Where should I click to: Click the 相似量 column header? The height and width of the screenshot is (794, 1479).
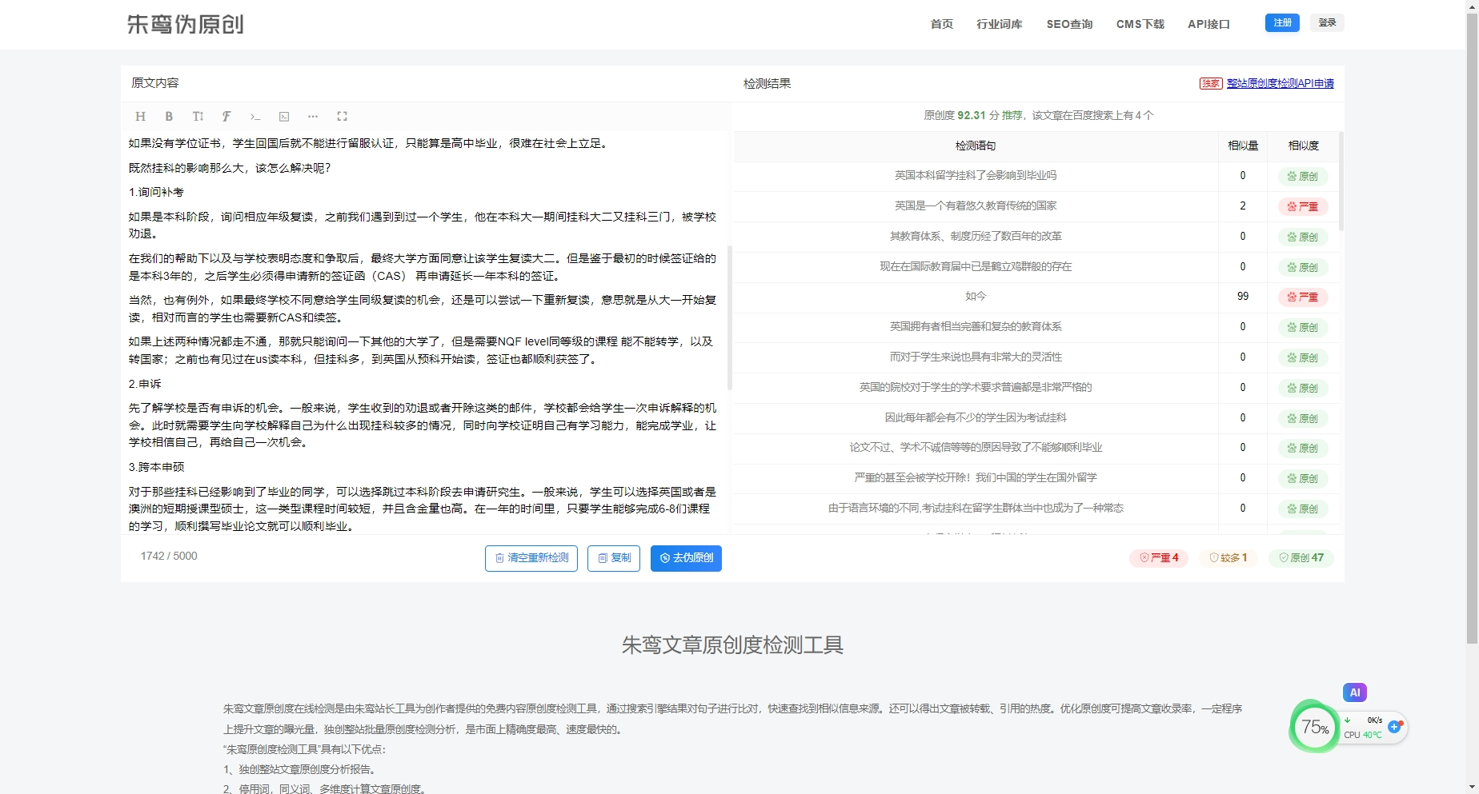pyautogui.click(x=1242, y=146)
